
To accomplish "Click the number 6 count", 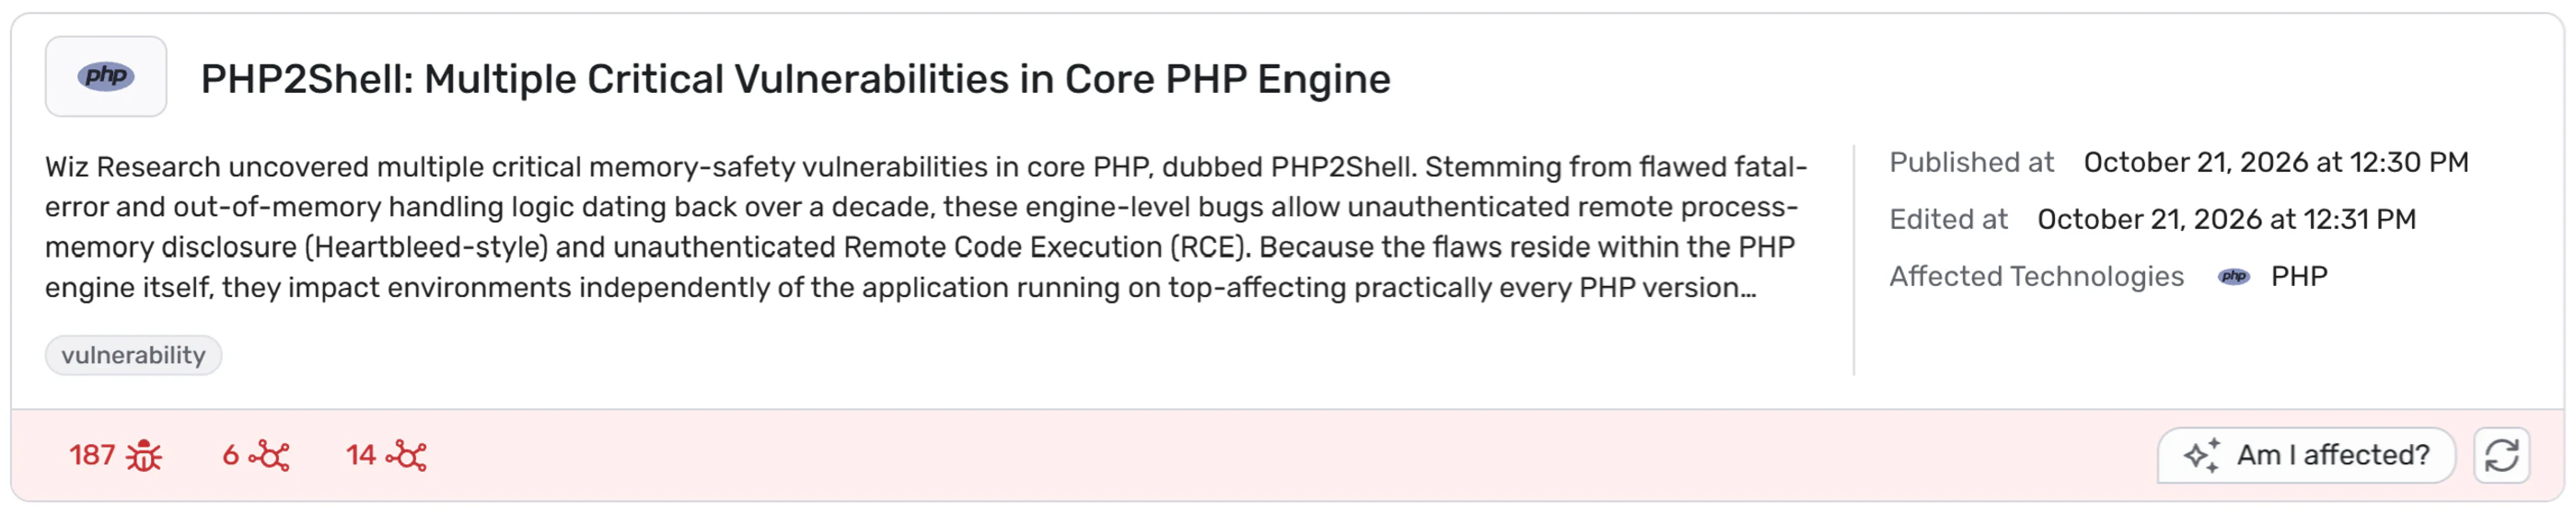I will (x=230, y=455).
